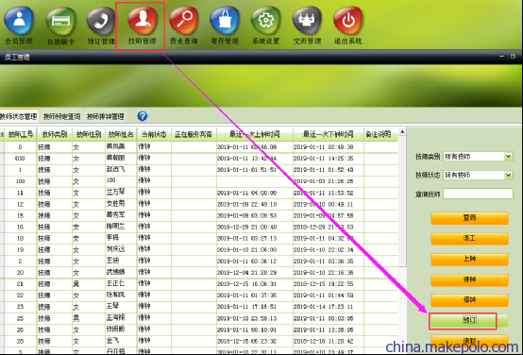Expand the 技师状态 status dropdown
Viewport: 523px width, 355px height.
point(508,175)
